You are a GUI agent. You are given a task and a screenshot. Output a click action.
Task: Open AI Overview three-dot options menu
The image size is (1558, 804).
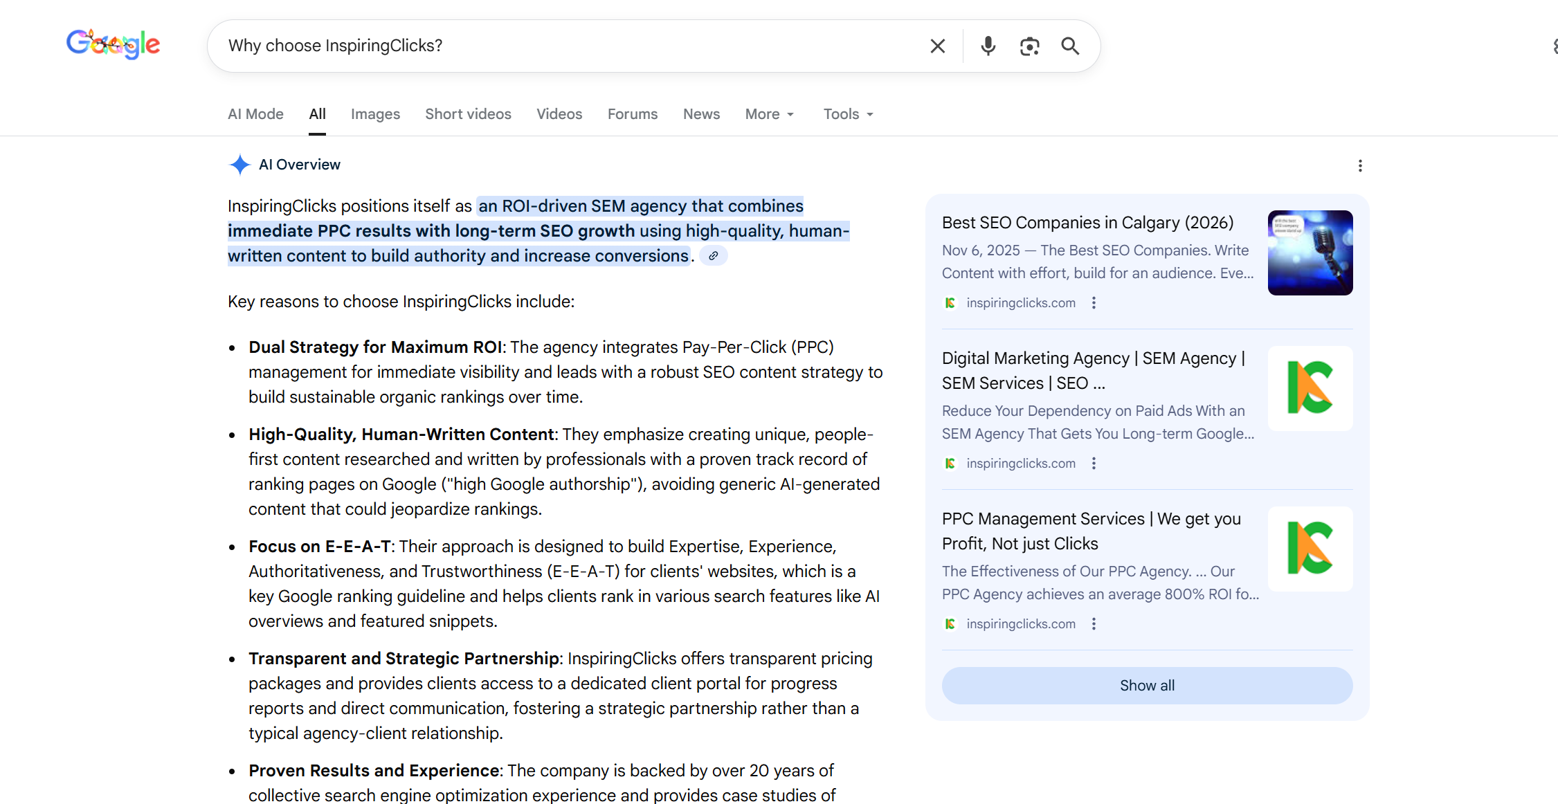pyautogui.click(x=1359, y=165)
